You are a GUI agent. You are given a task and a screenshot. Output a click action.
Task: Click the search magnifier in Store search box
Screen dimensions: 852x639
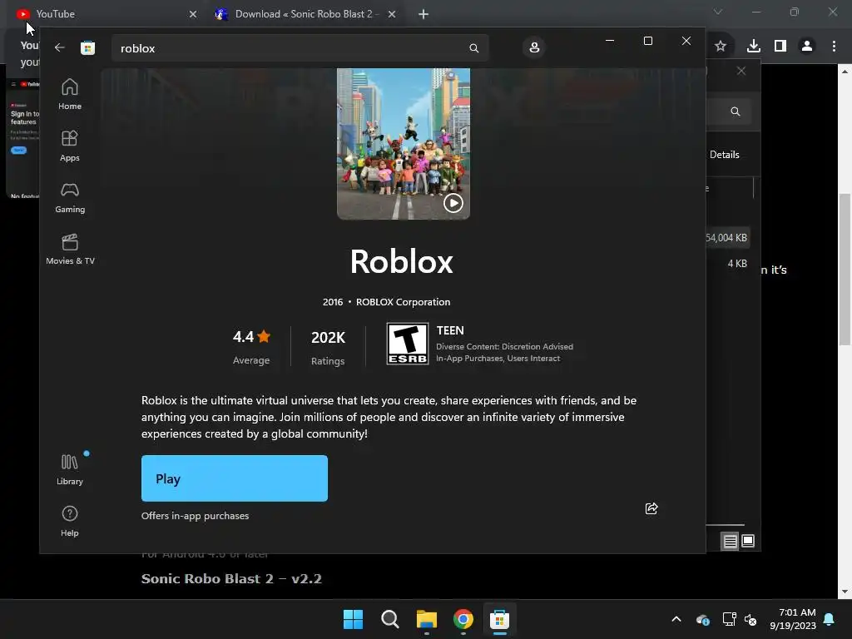(473, 48)
